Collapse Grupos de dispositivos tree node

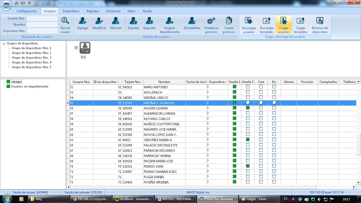4,44
